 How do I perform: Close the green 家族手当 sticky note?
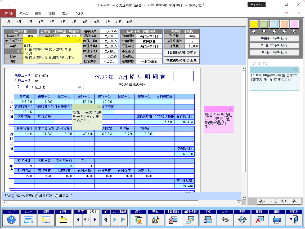coord(98,107)
